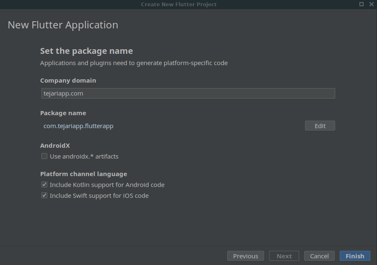Click into the Company domain text field
The height and width of the screenshot is (265, 377).
coord(187,93)
